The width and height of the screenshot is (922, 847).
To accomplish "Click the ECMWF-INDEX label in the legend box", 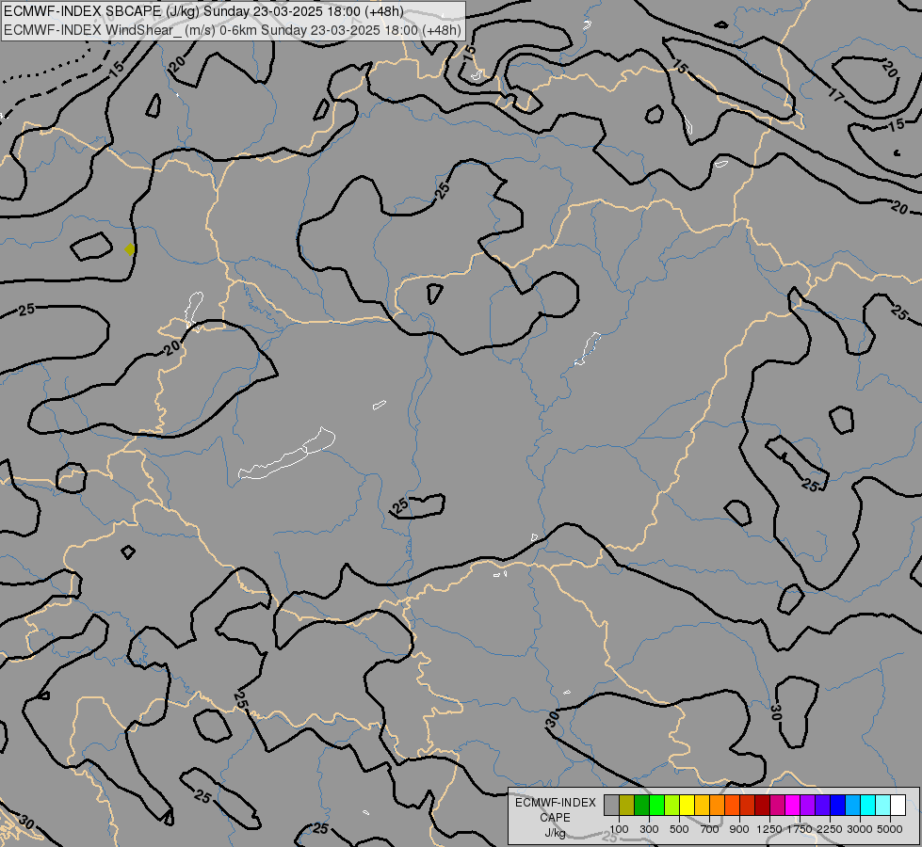I will point(555,803).
